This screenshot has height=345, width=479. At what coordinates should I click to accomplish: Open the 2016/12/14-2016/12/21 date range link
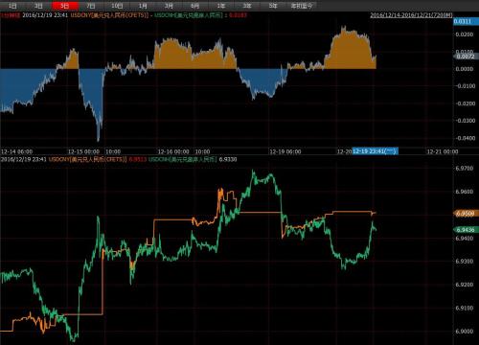411,15
